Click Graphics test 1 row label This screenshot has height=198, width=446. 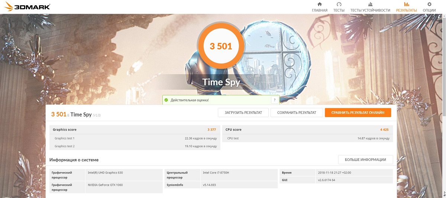coord(65,138)
